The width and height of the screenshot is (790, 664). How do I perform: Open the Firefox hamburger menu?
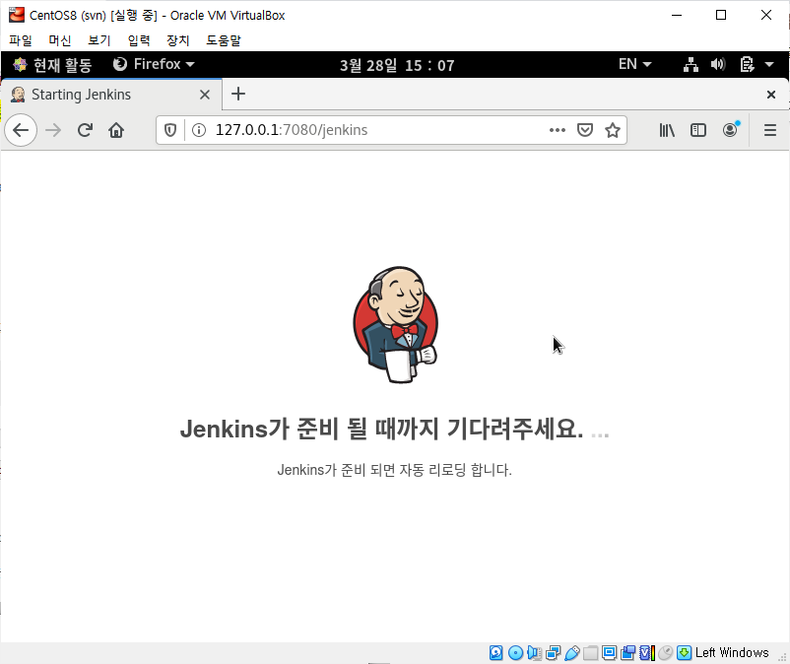click(770, 130)
